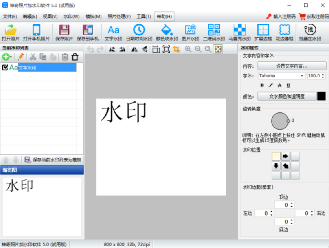
Task: Add a text watermark (文字水印) from toolbar
Action: (113, 32)
